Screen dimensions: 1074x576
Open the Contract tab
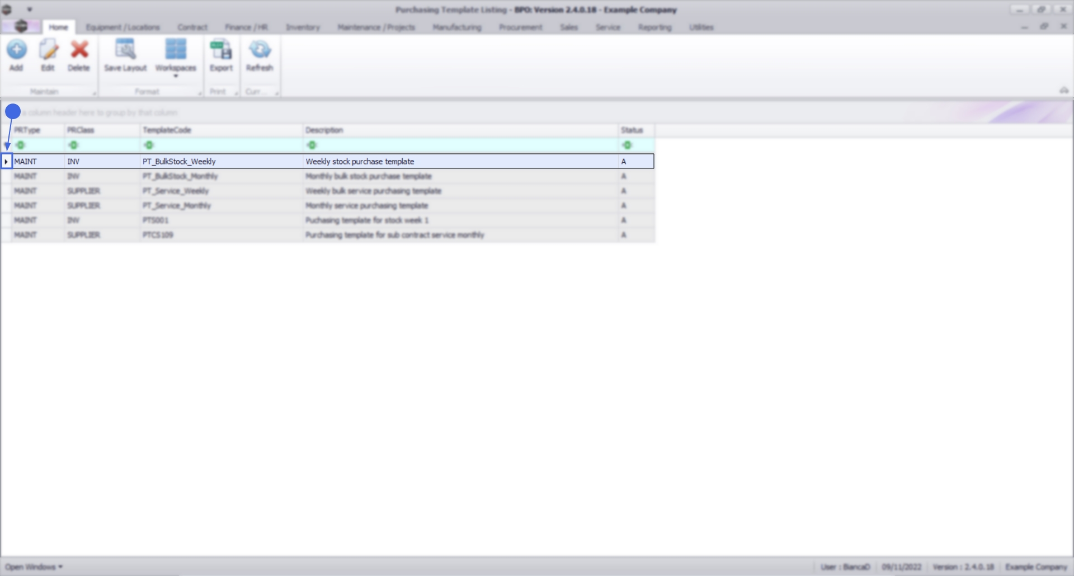point(192,27)
